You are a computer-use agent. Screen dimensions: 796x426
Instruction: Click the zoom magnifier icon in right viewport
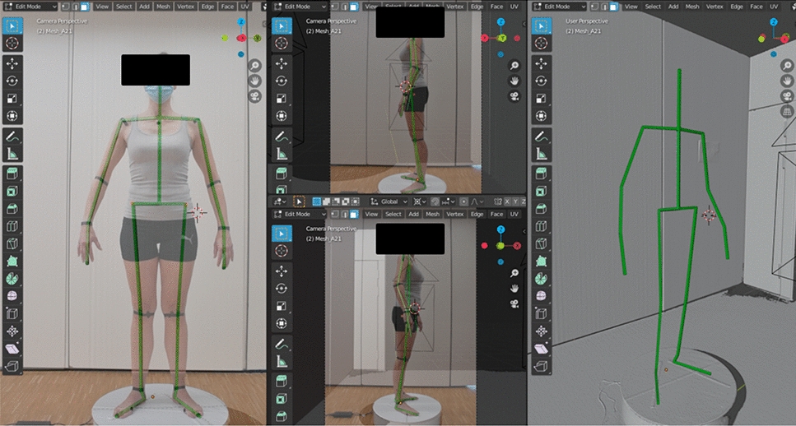pos(786,65)
